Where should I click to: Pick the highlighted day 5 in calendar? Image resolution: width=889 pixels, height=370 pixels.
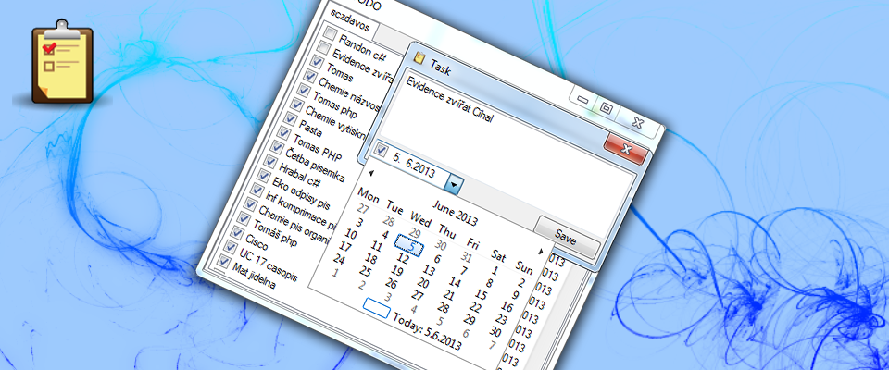coord(408,245)
